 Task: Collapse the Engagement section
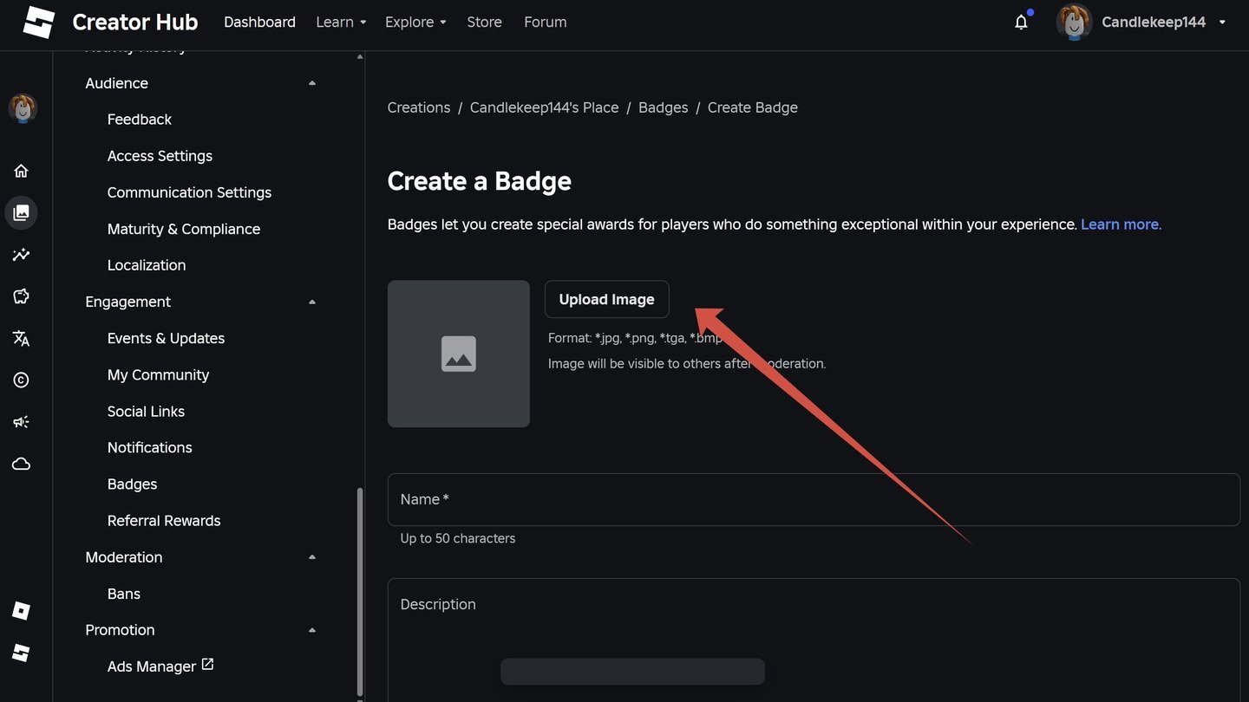coord(312,302)
